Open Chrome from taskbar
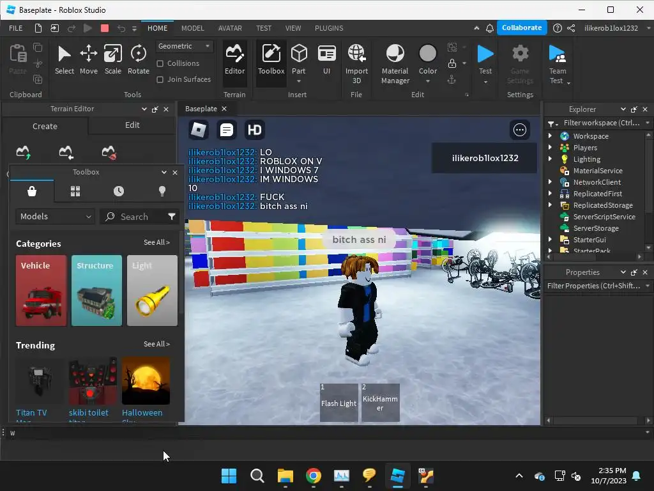 [313, 476]
